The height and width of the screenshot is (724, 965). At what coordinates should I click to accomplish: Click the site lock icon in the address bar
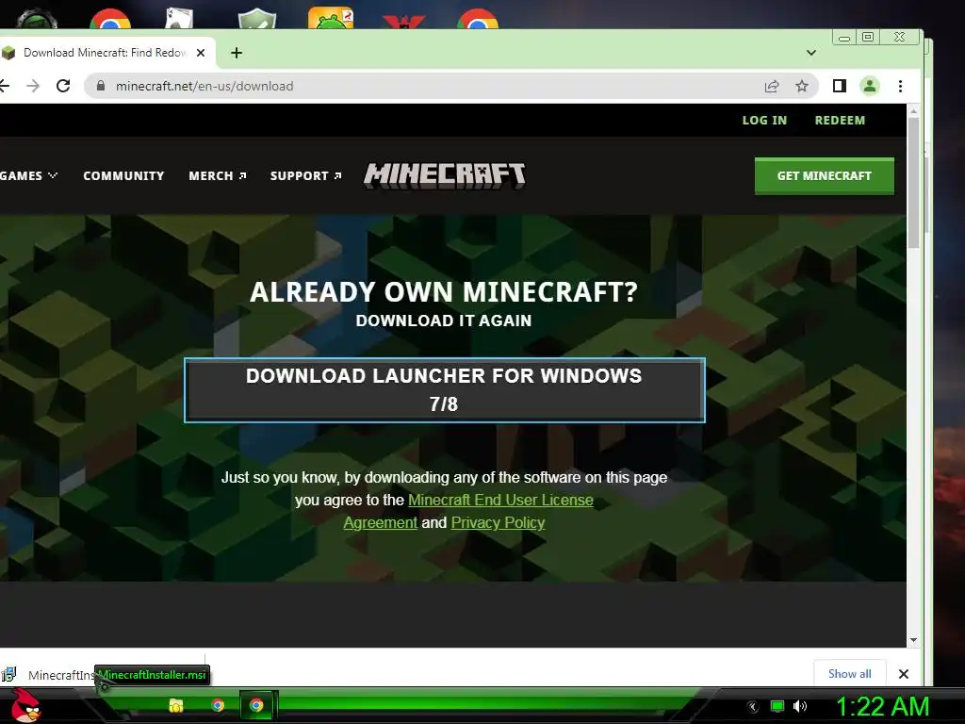[x=100, y=86]
